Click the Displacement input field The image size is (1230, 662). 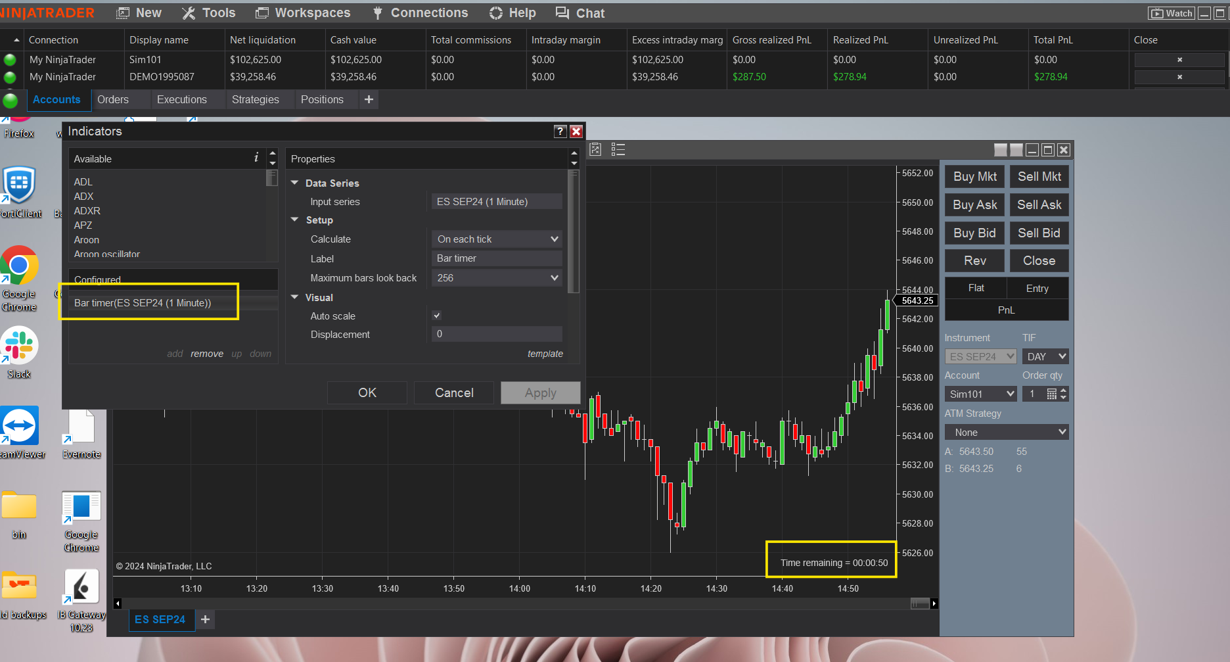coord(497,334)
